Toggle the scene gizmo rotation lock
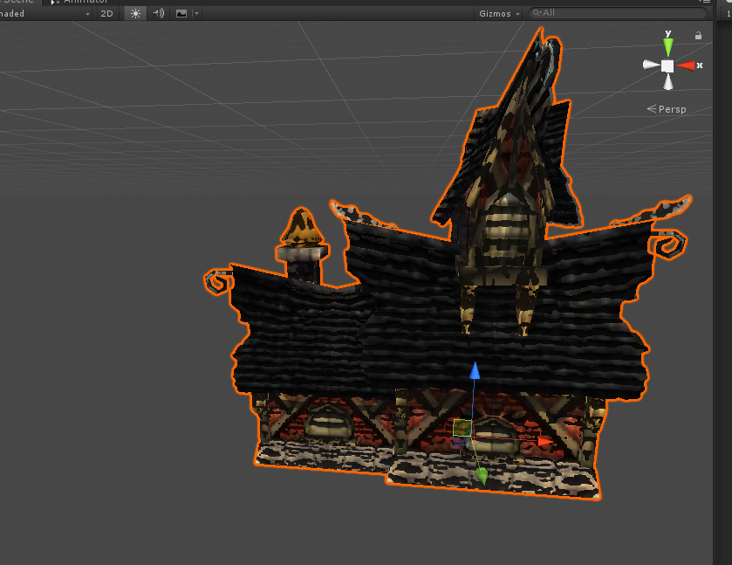 pyautogui.click(x=698, y=36)
